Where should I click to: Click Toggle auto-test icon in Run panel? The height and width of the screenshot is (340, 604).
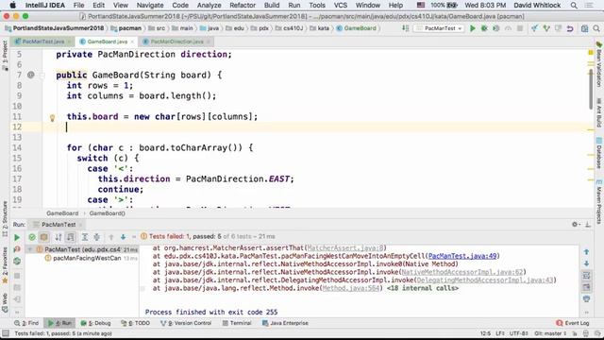tap(17, 261)
